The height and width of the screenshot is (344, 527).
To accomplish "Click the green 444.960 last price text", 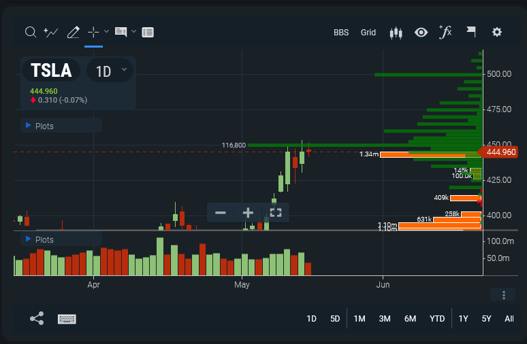I will (44, 91).
